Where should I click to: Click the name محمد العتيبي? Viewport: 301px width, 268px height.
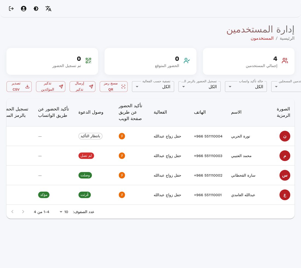pos(241,156)
